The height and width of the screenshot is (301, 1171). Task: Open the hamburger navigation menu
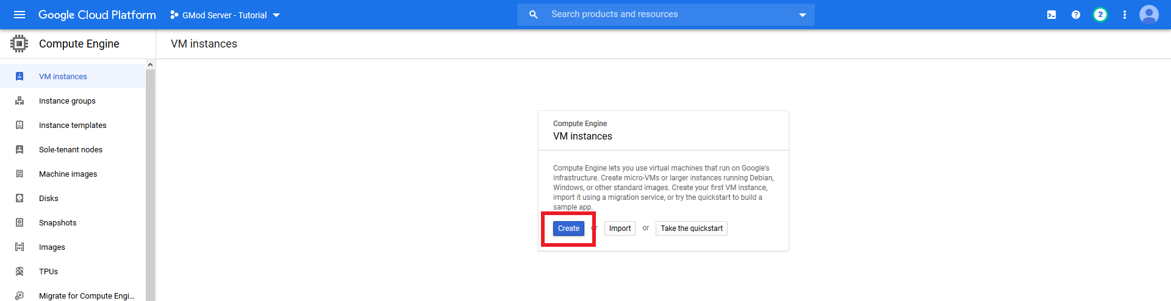[20, 15]
